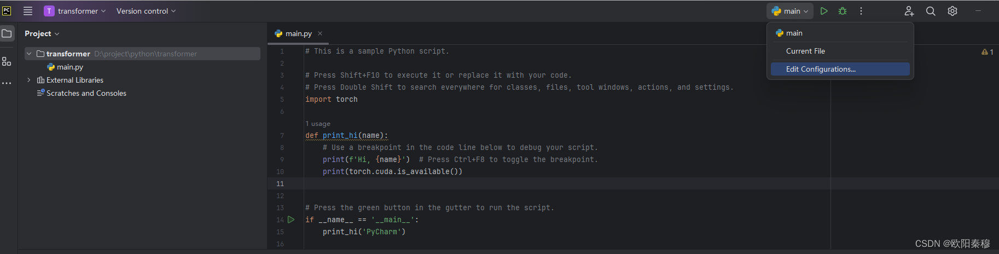Open the Project tool window folder icon
This screenshot has width=999, height=254.
click(7, 33)
